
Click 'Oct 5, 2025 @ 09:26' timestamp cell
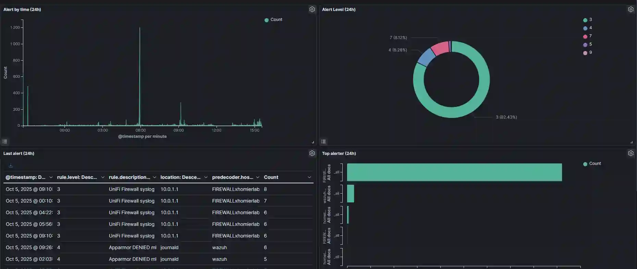pos(29,247)
